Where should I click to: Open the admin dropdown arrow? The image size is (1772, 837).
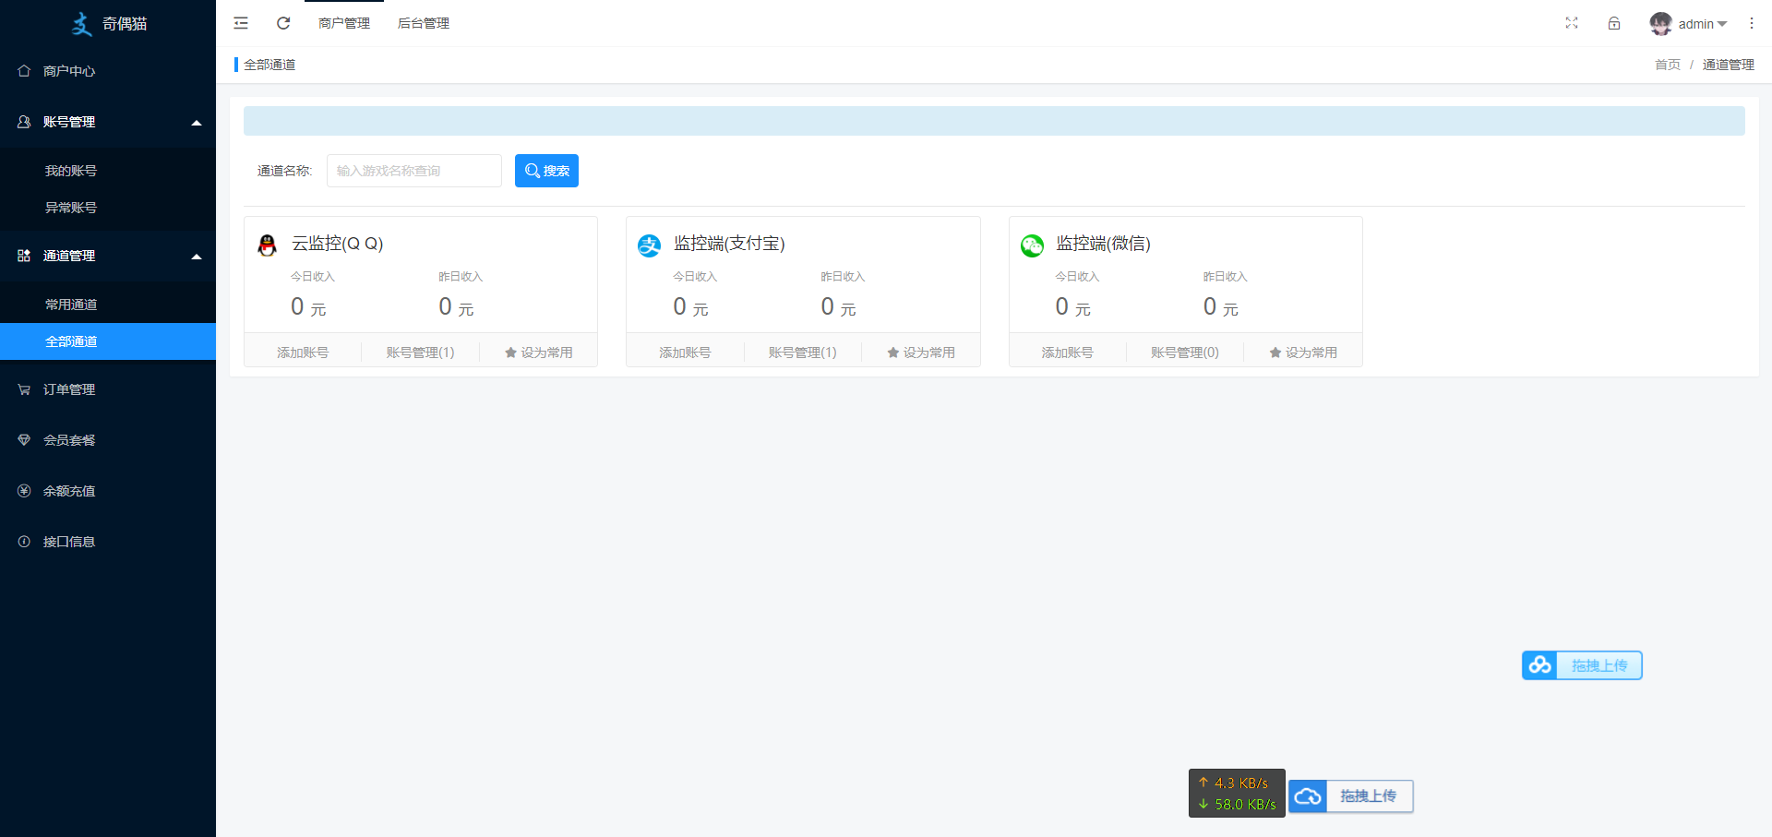click(x=1722, y=24)
